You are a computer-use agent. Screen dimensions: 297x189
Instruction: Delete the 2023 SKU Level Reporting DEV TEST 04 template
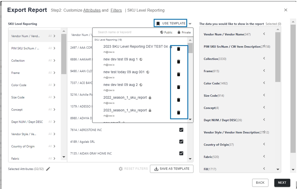tap(179, 49)
